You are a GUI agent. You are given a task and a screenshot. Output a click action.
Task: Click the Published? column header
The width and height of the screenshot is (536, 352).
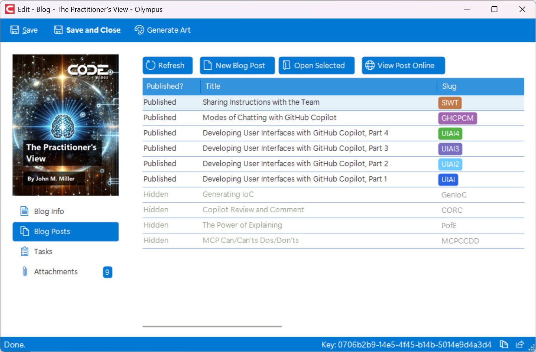171,86
